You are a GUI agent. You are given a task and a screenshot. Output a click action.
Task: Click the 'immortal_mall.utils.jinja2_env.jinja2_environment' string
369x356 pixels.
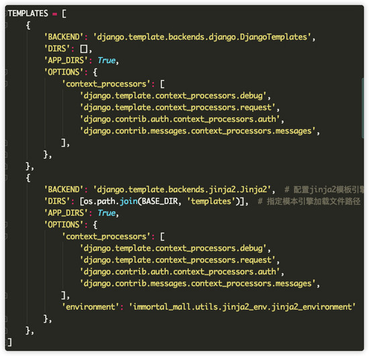point(242,307)
